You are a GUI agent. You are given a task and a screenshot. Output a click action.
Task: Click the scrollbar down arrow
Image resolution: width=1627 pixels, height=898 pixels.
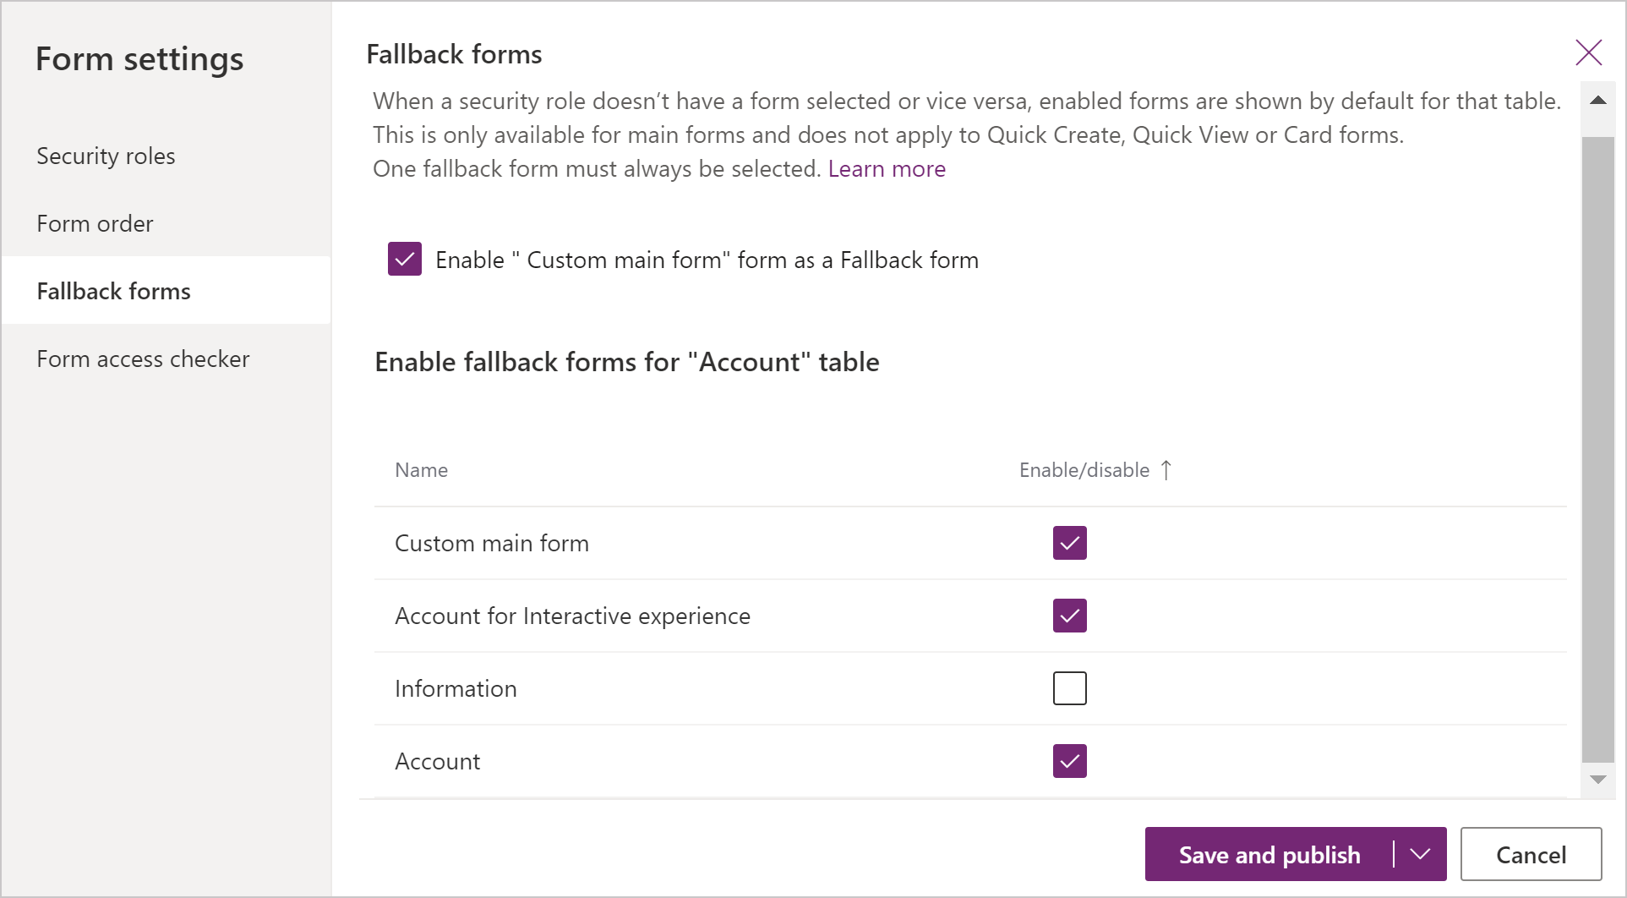coord(1597,780)
